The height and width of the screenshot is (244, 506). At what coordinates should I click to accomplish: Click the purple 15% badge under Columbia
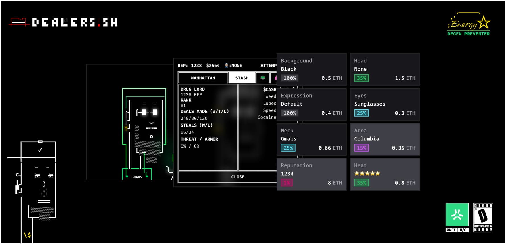pos(361,148)
